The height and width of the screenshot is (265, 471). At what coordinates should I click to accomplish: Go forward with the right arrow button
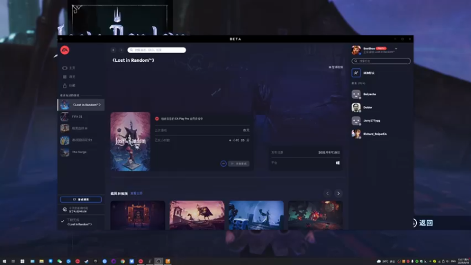[x=121, y=50]
